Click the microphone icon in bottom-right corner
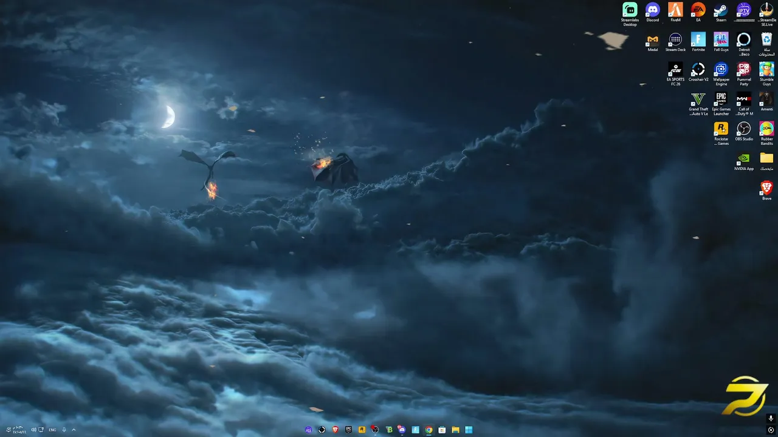778x437 pixels. (x=771, y=419)
